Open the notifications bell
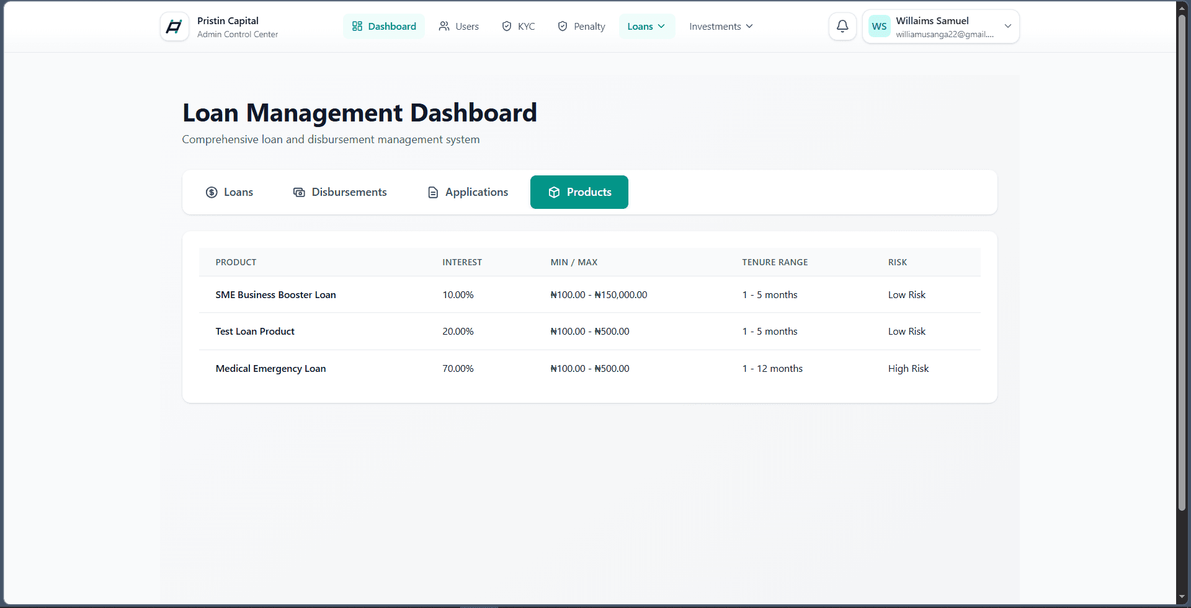 click(842, 26)
